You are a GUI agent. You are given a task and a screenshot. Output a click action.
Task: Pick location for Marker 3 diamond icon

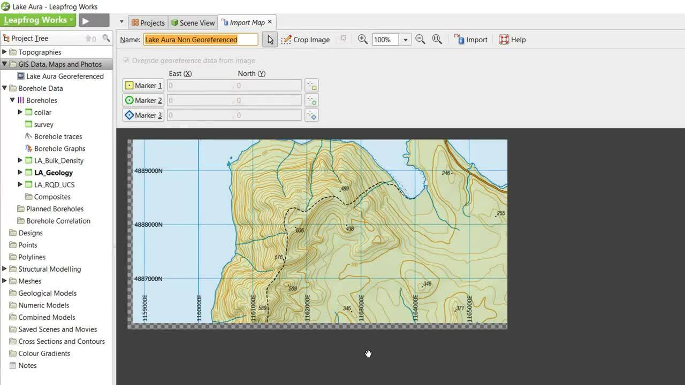pos(311,115)
